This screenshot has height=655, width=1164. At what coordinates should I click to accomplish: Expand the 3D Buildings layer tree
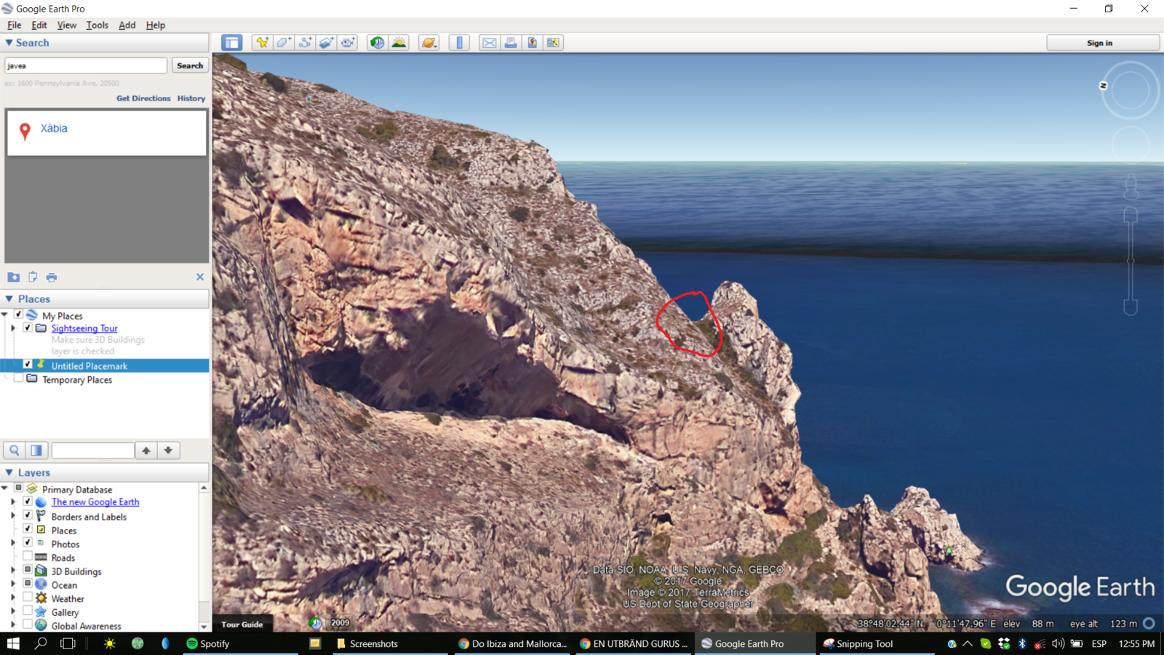coord(13,571)
